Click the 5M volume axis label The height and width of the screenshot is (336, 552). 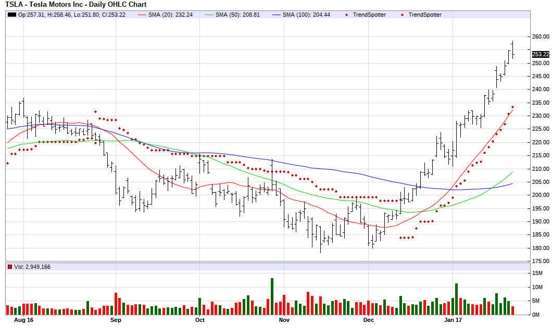pyautogui.click(x=536, y=301)
